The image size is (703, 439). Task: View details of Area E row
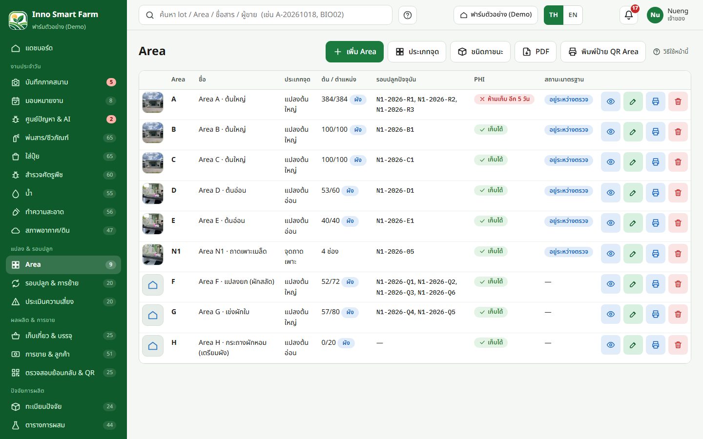coord(611,223)
